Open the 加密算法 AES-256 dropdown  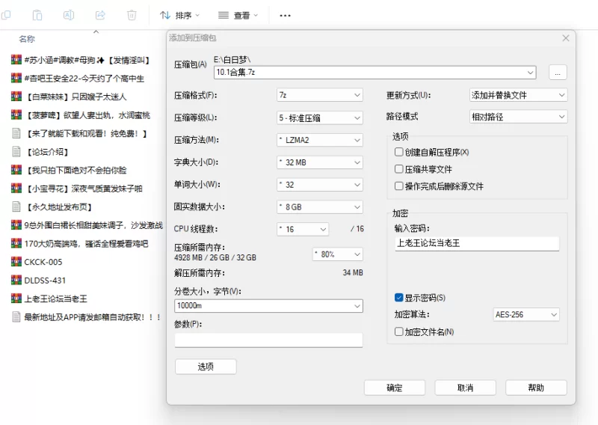point(526,315)
